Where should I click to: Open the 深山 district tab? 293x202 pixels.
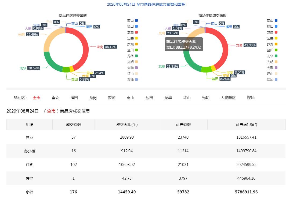[251, 98]
